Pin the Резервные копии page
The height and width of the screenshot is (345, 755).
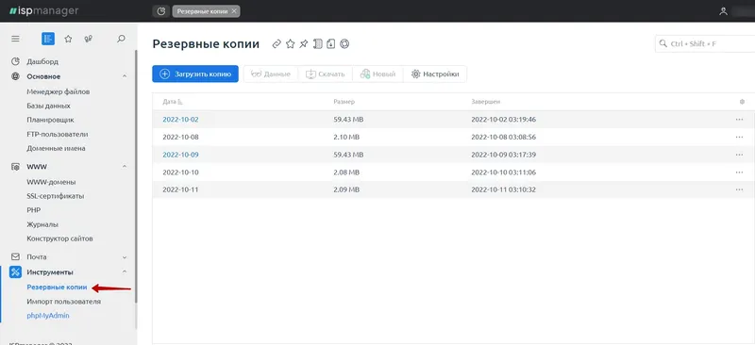[x=303, y=43]
